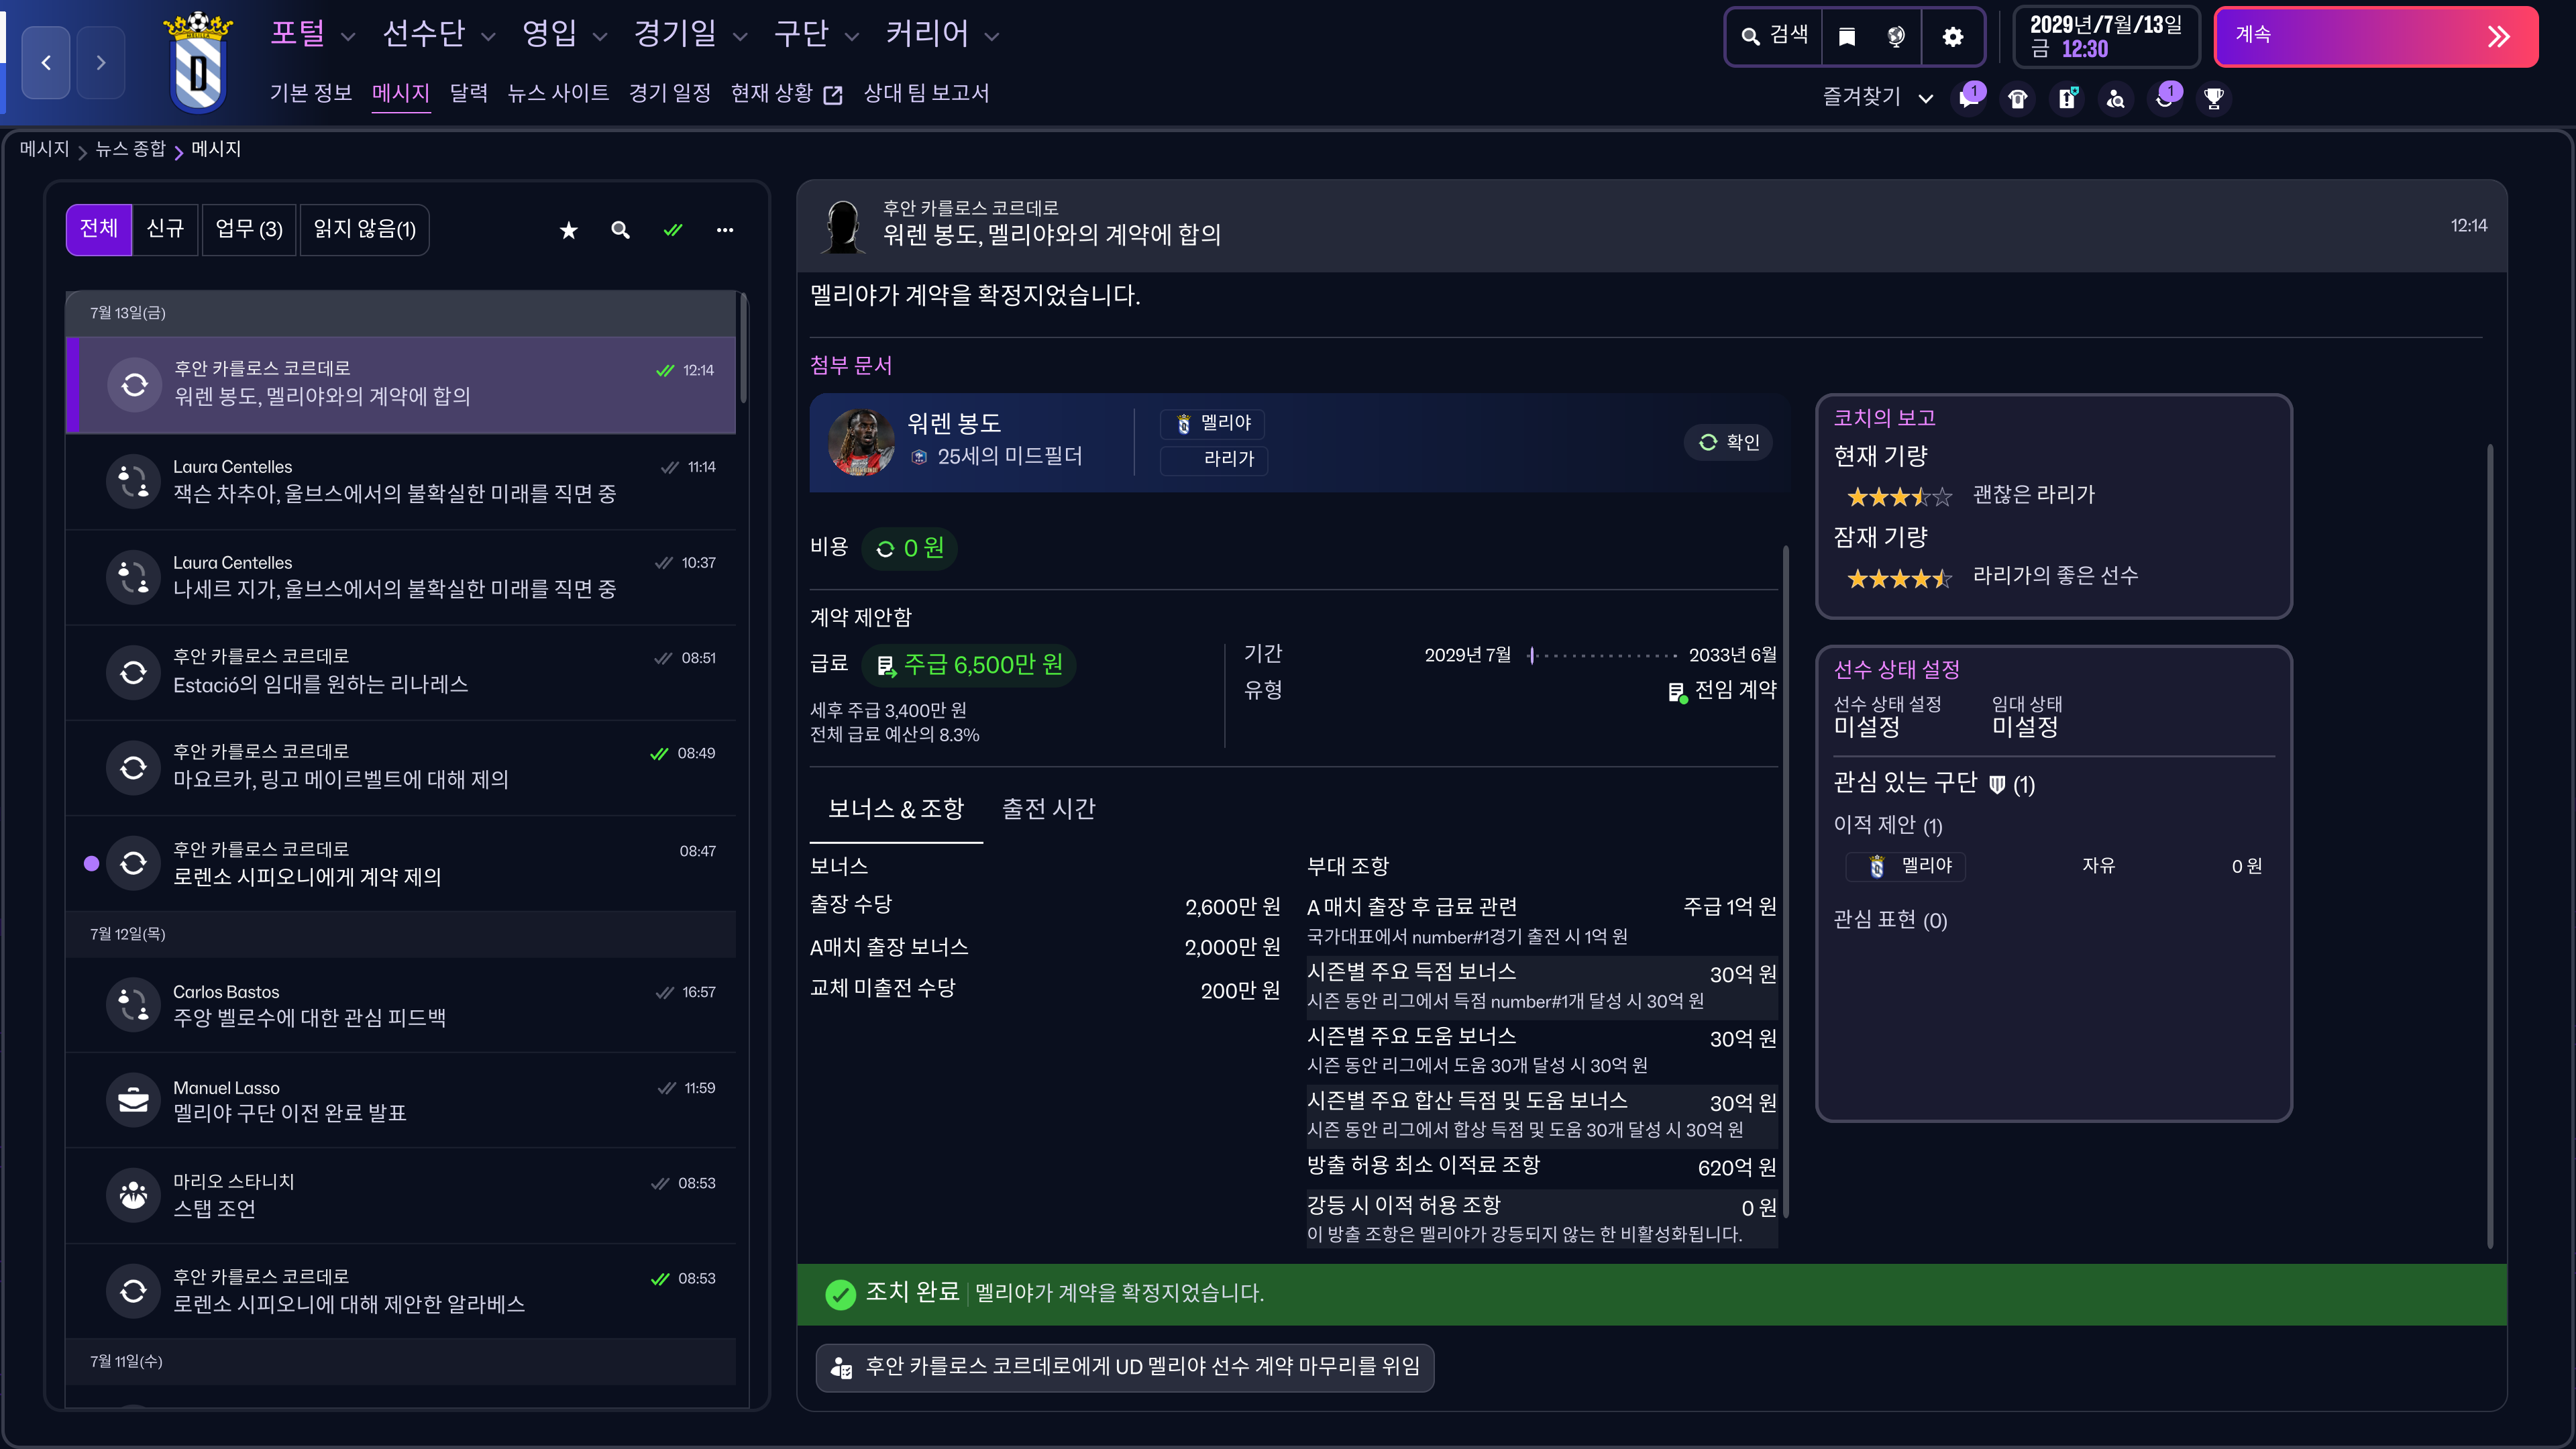Mark all messages read with green check
This screenshot has width=2576, height=1449.
673,230
